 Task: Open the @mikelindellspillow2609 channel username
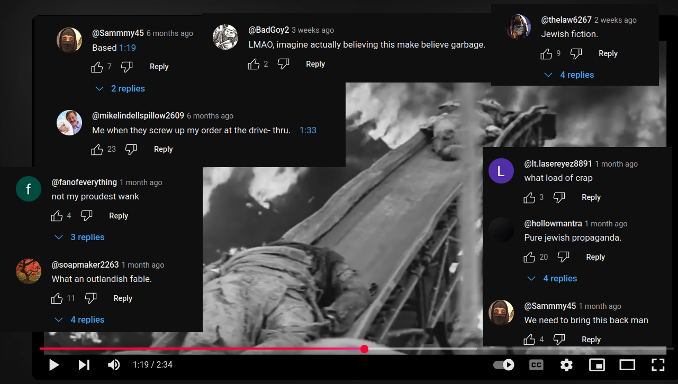pos(138,115)
